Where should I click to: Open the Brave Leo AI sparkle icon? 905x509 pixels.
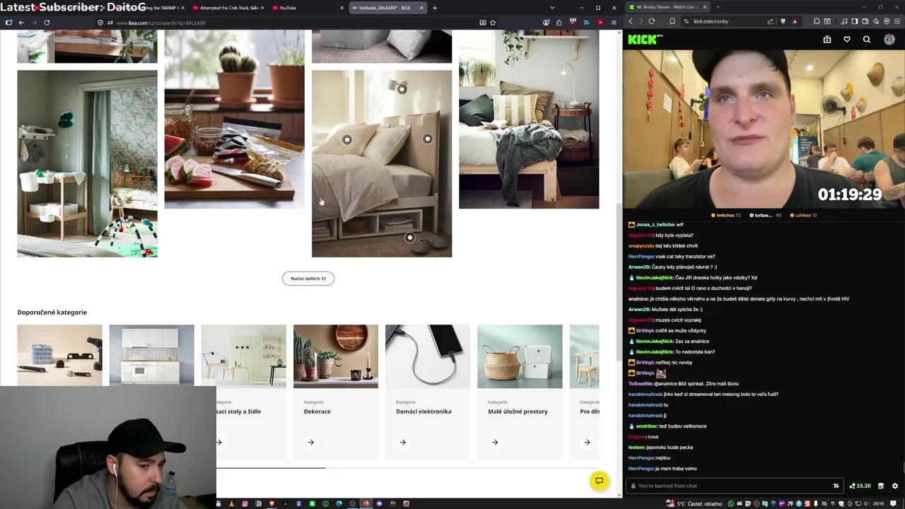[876, 21]
